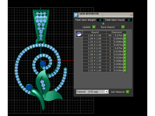The image size is (155, 116).
Task: Click green arrow next to Update
Action: click(x=94, y=27)
